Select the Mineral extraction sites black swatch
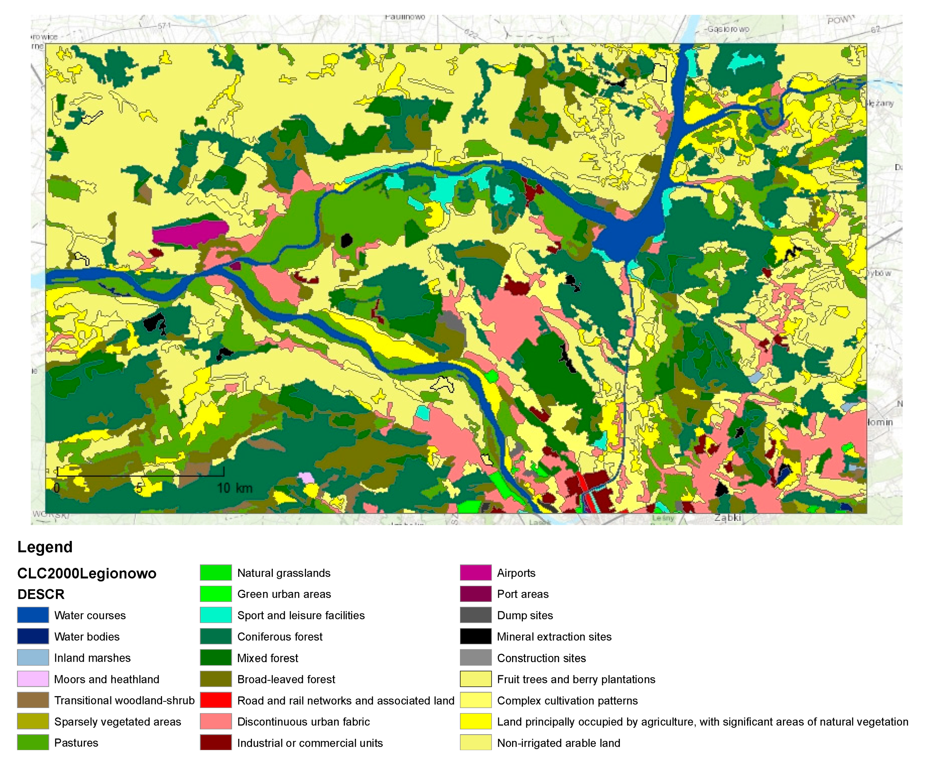The width and height of the screenshot is (928, 762). click(476, 636)
